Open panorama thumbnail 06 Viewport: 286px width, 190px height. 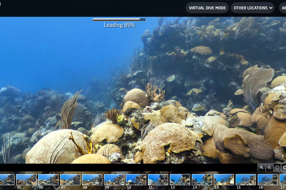point(48,179)
